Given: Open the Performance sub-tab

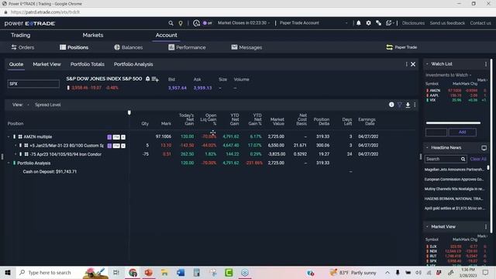Looking at the screenshot, I should [187, 47].
